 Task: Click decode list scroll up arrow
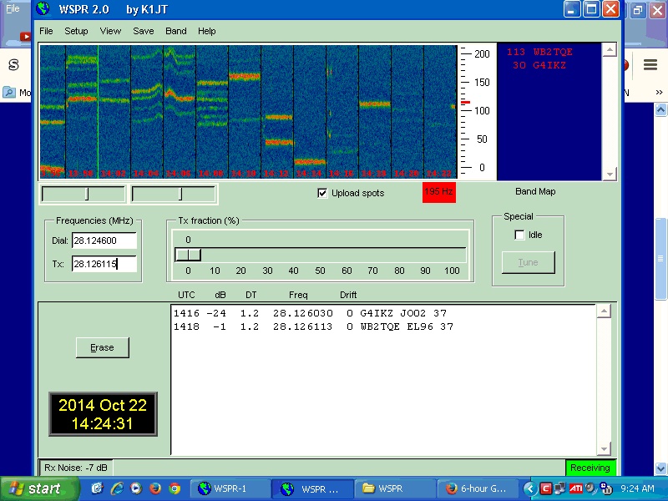(604, 311)
